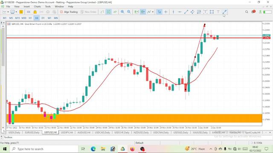This screenshot has height=153, width=273.
Task: Click the yellow Market Watch icon
Action: (x=21, y=12)
